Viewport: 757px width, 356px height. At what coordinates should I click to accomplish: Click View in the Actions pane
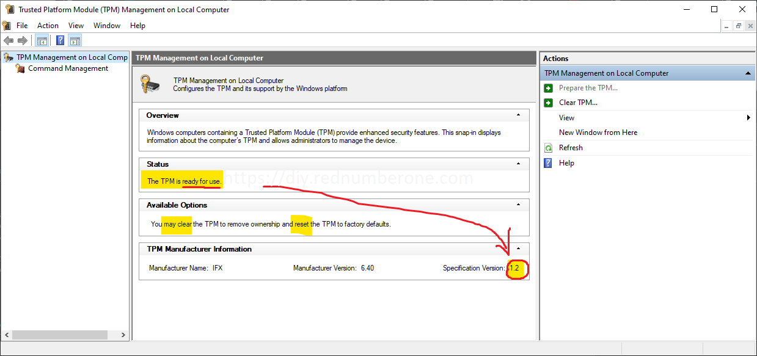(566, 118)
